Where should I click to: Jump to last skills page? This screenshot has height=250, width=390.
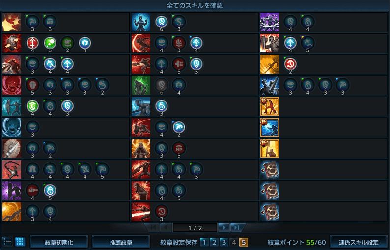[x=237, y=227]
